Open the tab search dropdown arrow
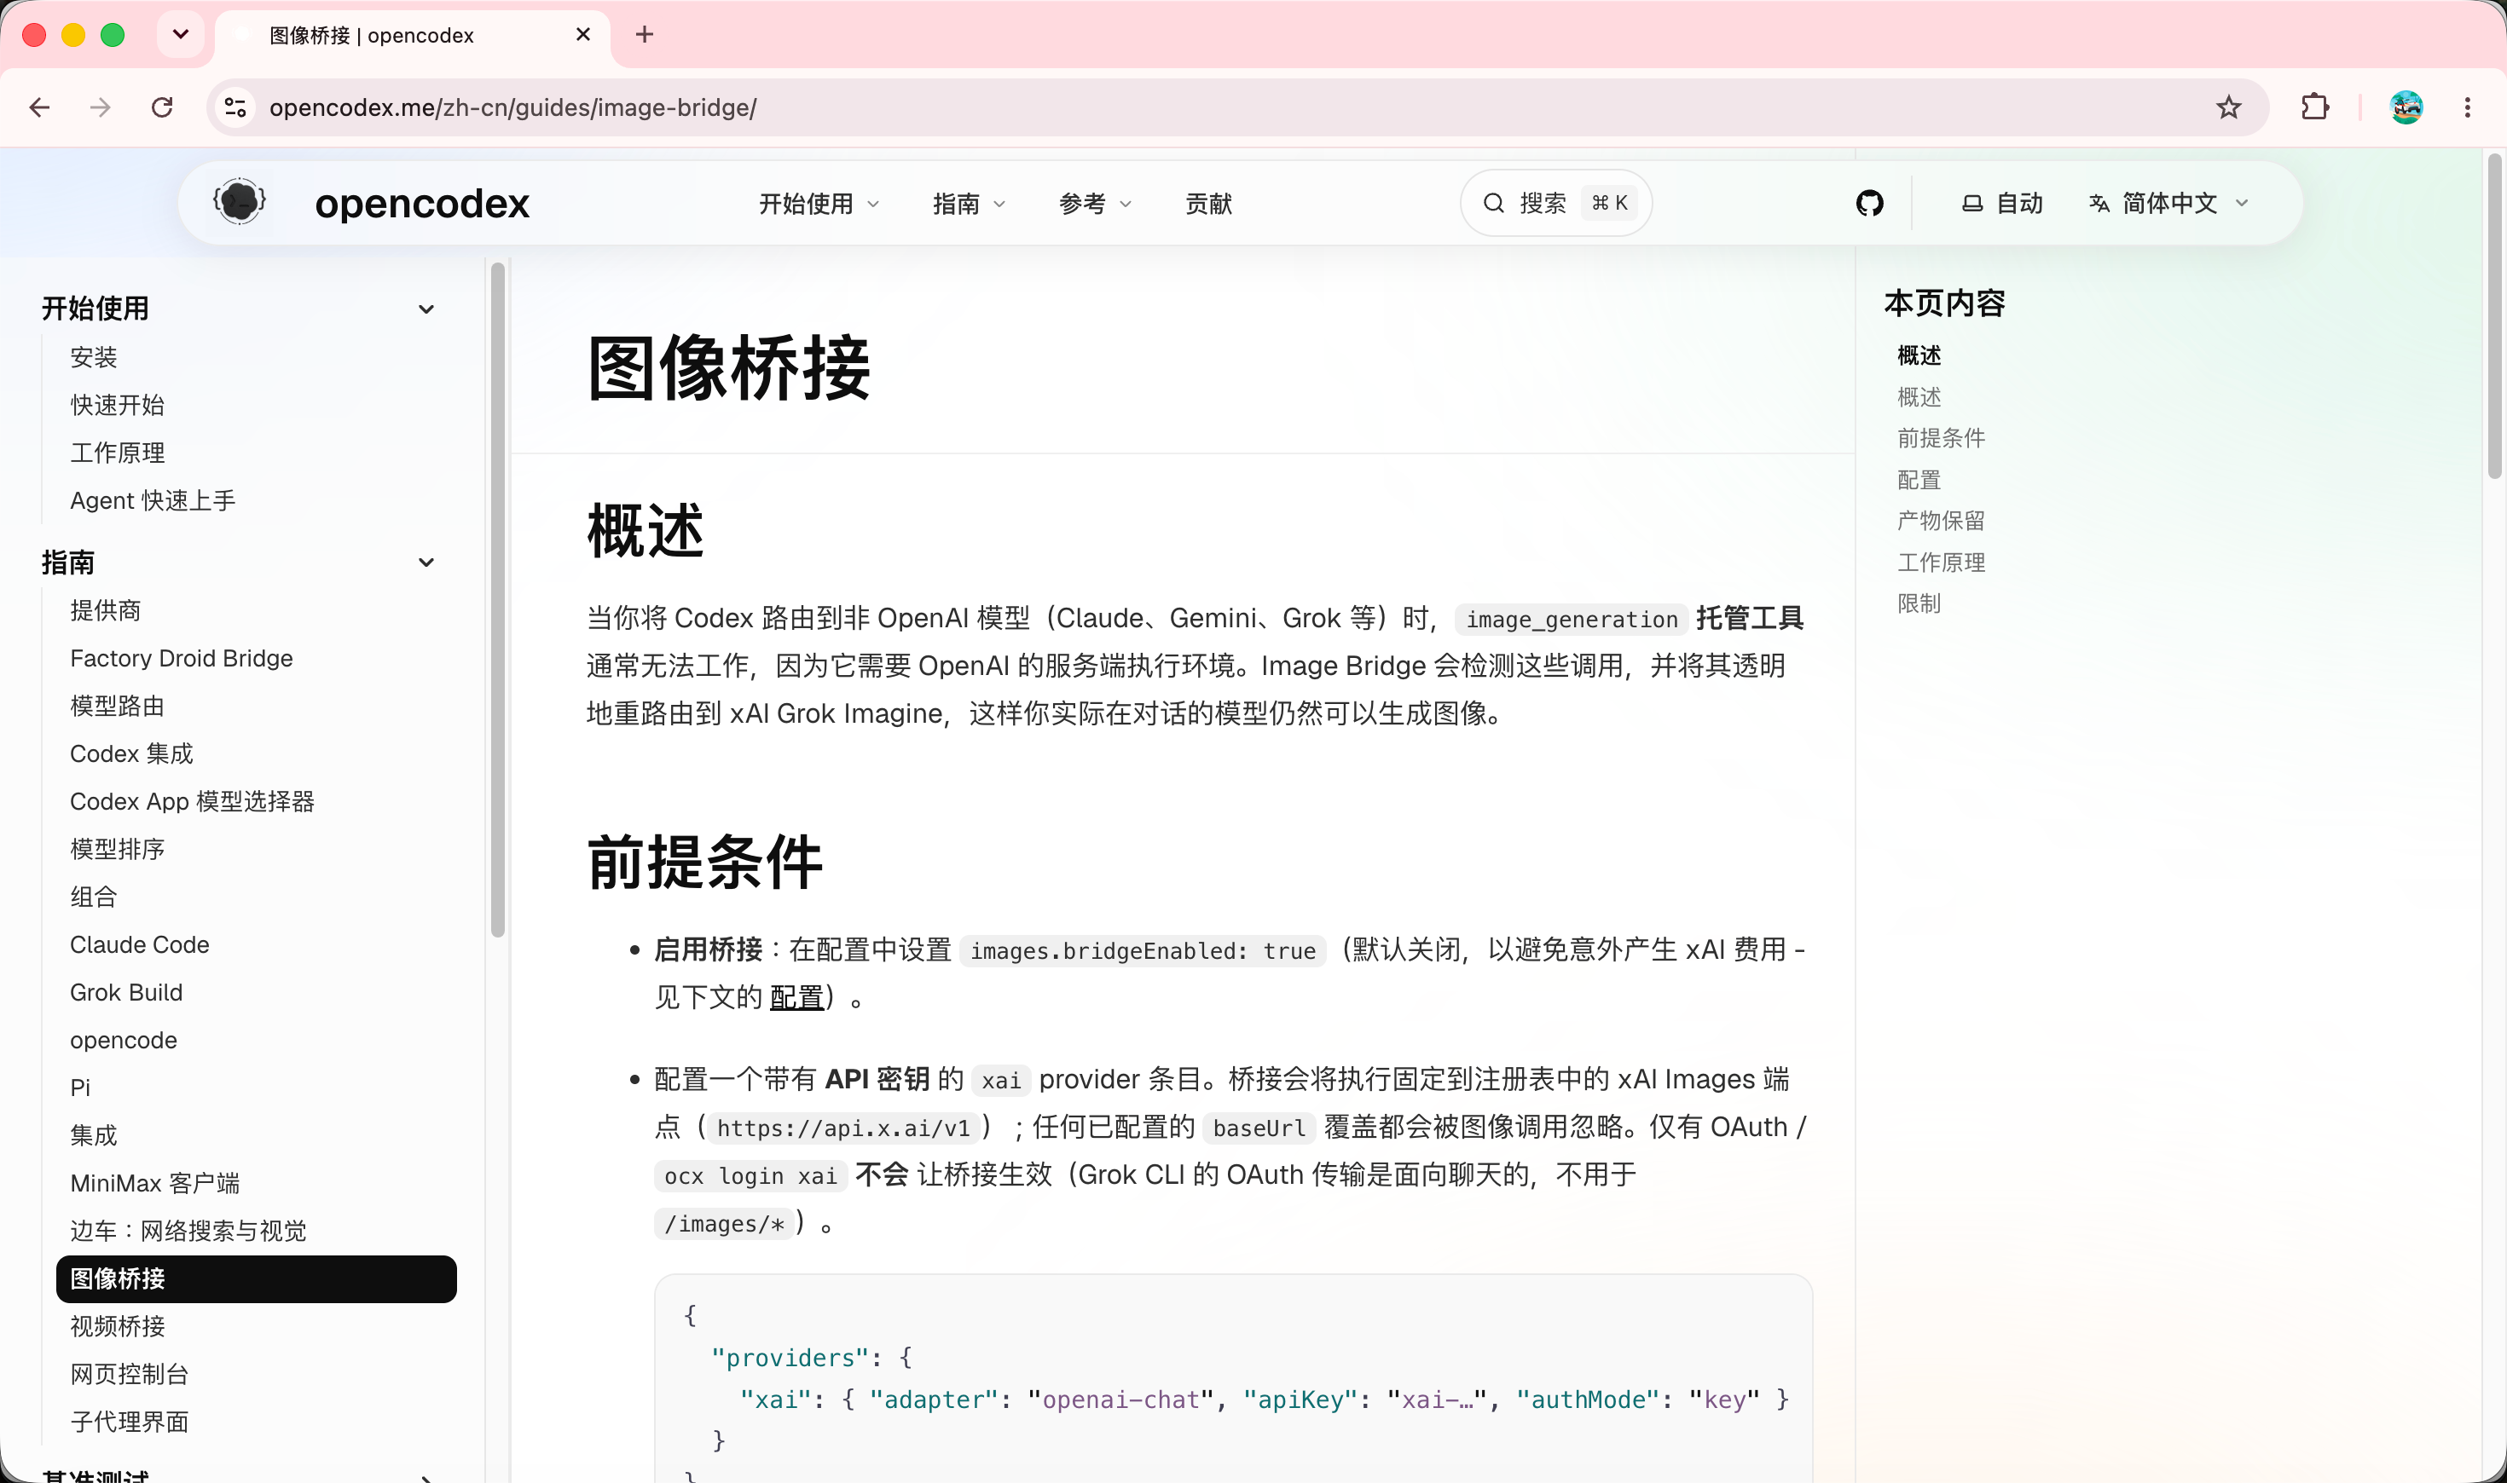Viewport: 2507px width, 1483px height. tap(181, 35)
